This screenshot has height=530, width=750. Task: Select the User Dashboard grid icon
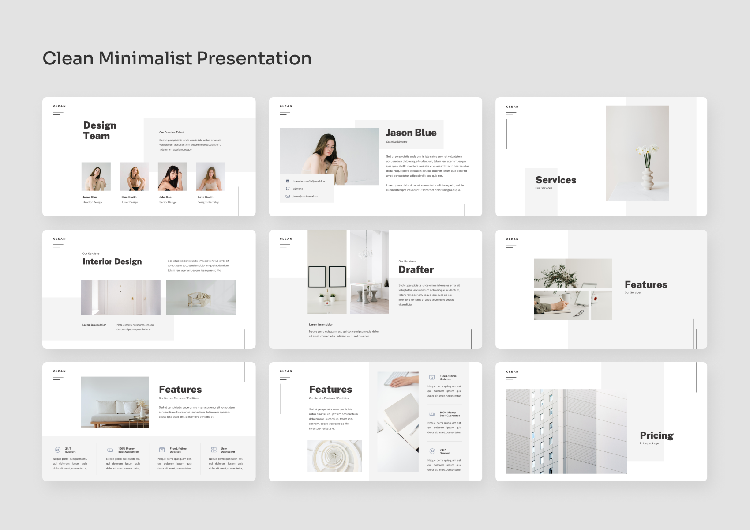(214, 450)
